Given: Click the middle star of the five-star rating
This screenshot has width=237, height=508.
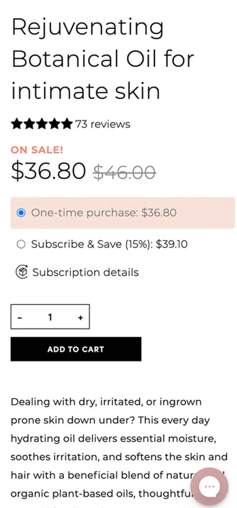Looking at the screenshot, I should (x=42, y=124).
